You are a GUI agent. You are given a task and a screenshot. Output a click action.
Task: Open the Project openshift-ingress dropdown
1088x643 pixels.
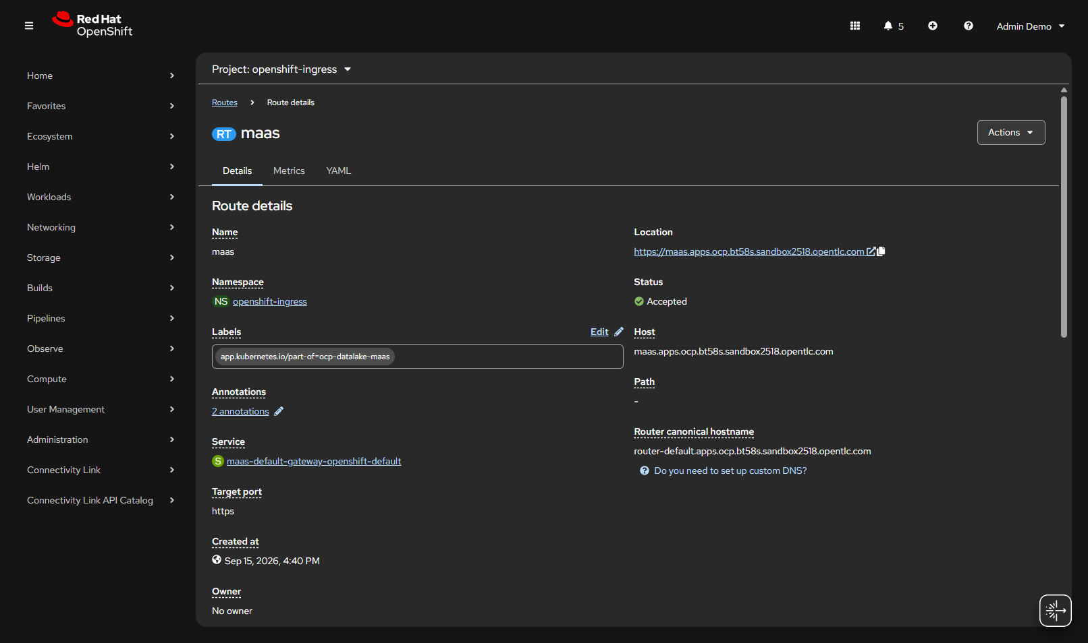click(281, 69)
